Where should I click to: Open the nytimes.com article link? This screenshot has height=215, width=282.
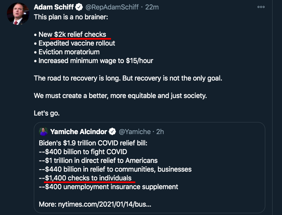click(104, 204)
